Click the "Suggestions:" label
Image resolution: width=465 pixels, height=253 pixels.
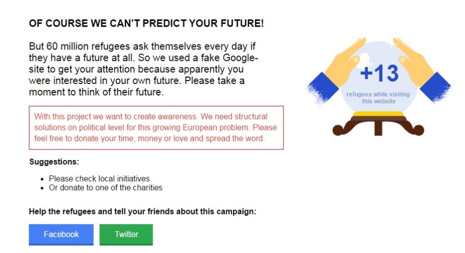pos(54,161)
